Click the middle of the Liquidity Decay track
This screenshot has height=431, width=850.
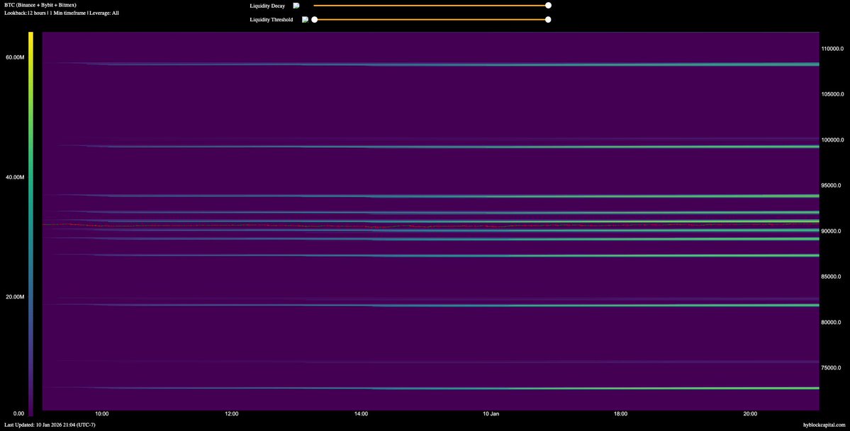point(431,6)
